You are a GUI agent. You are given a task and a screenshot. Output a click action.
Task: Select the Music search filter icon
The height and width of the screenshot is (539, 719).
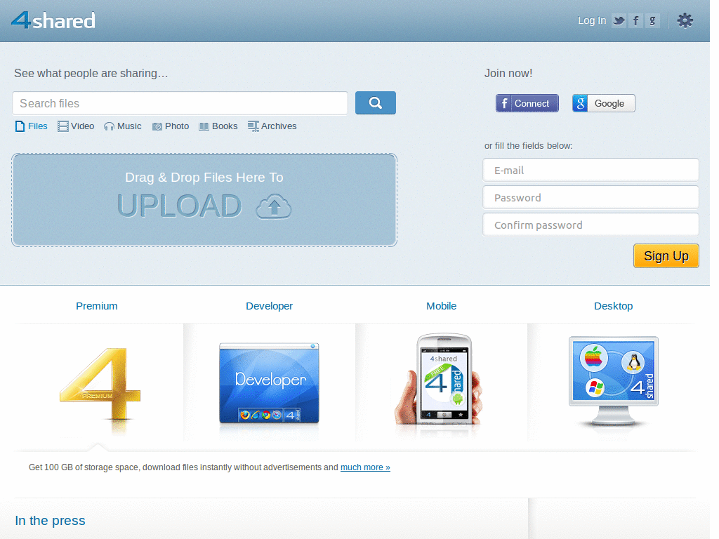[110, 126]
